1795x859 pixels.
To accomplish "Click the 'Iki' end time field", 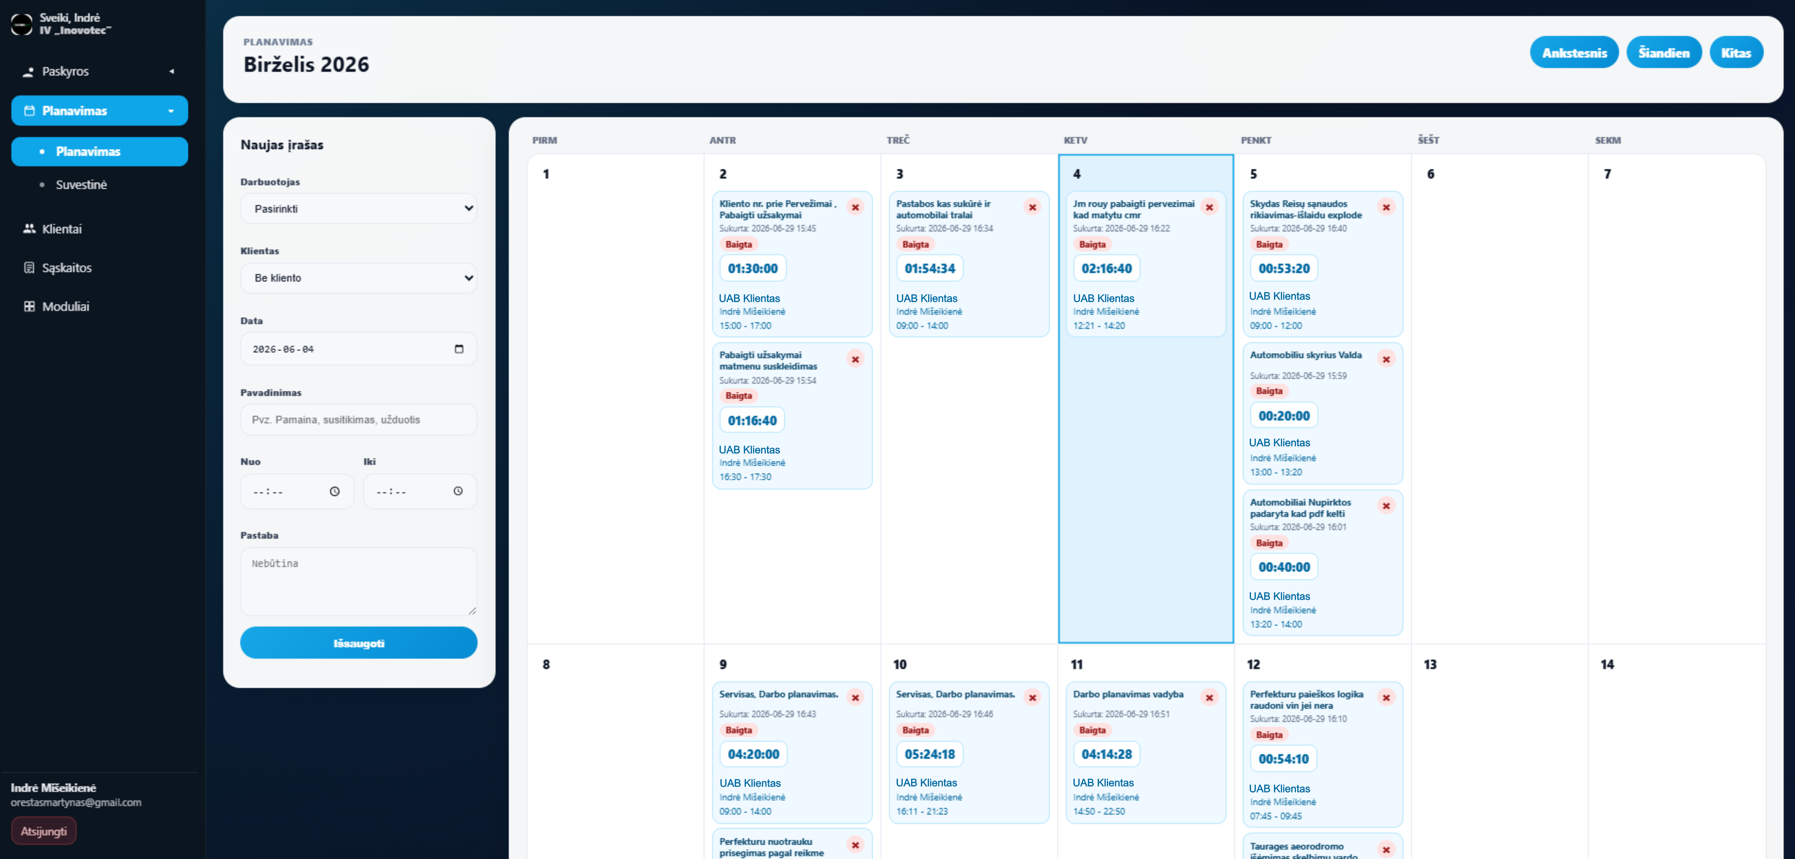I will point(420,491).
